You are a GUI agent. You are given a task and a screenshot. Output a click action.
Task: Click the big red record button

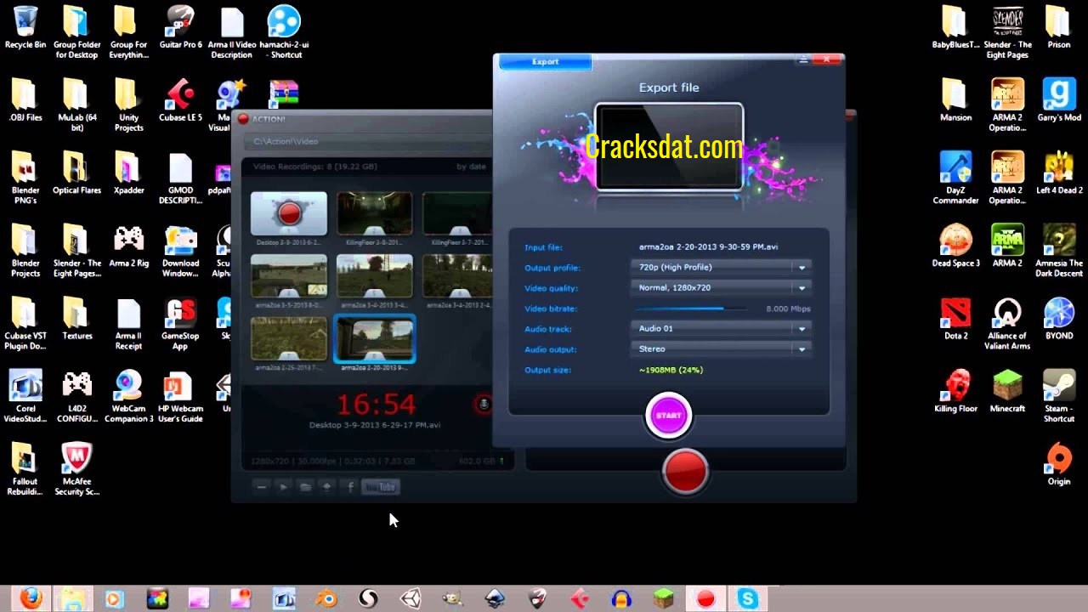685,472
